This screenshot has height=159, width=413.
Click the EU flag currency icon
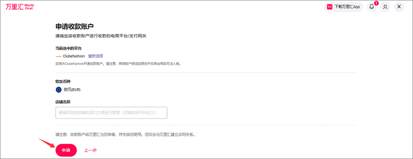tap(59, 90)
